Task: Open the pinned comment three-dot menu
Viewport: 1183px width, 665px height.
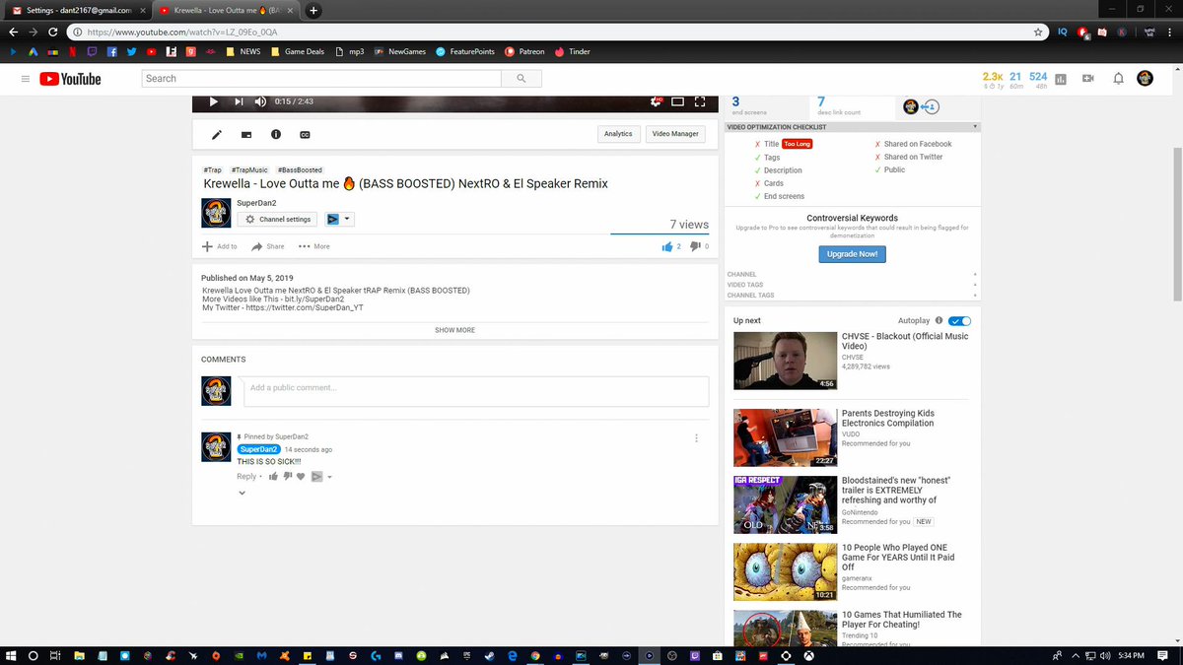Action: pos(696,438)
